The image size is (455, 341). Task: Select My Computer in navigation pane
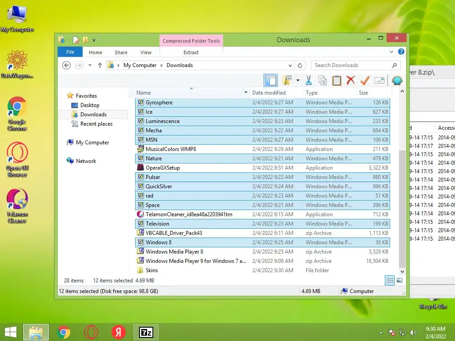tap(92, 143)
